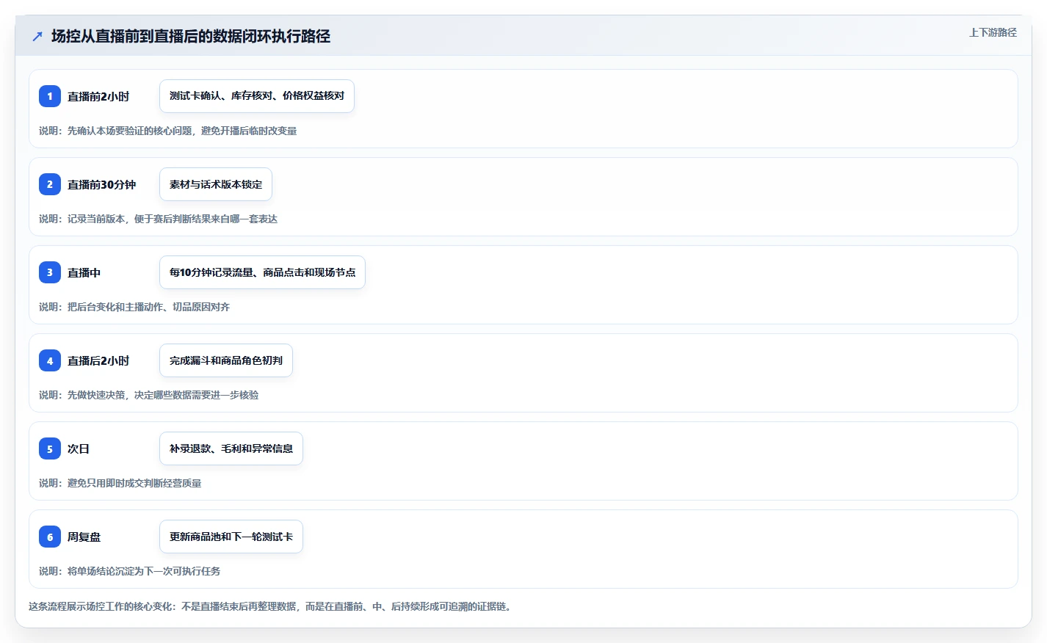
Task: Click the note 先做快速决策
Action: [149, 395]
